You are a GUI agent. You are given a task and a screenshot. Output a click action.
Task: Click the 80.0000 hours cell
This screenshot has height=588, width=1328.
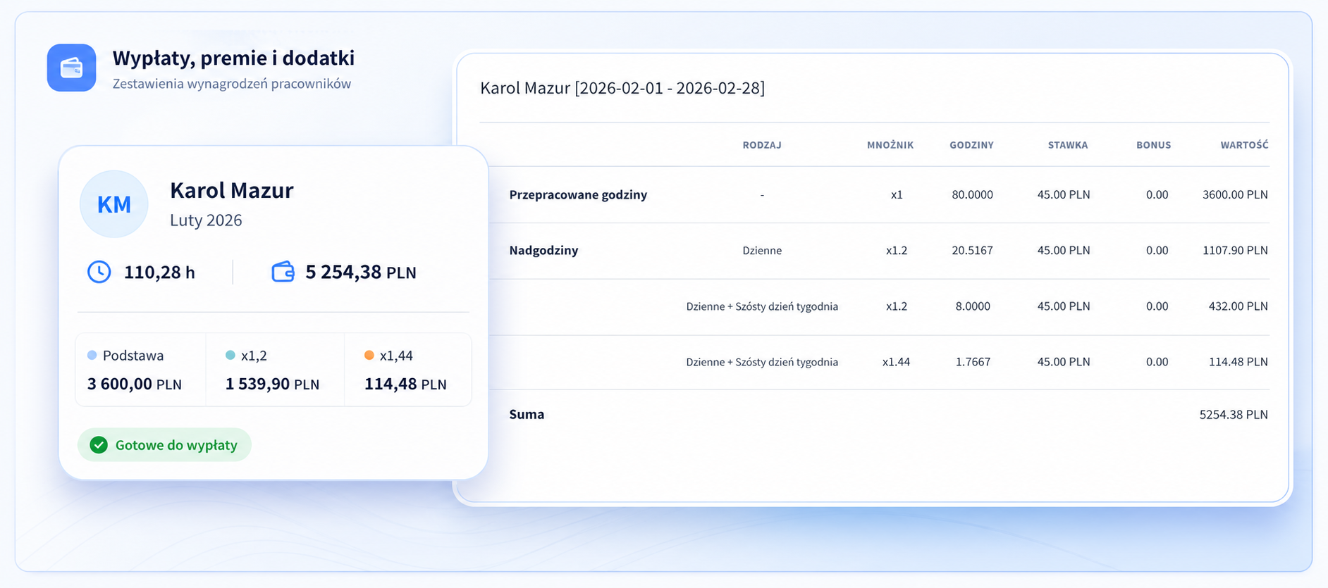[x=972, y=195]
